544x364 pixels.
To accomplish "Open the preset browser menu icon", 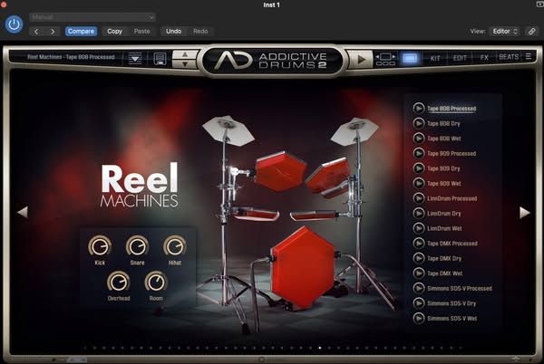I will [135, 60].
